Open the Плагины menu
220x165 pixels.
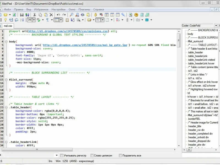click(x=84, y=9)
